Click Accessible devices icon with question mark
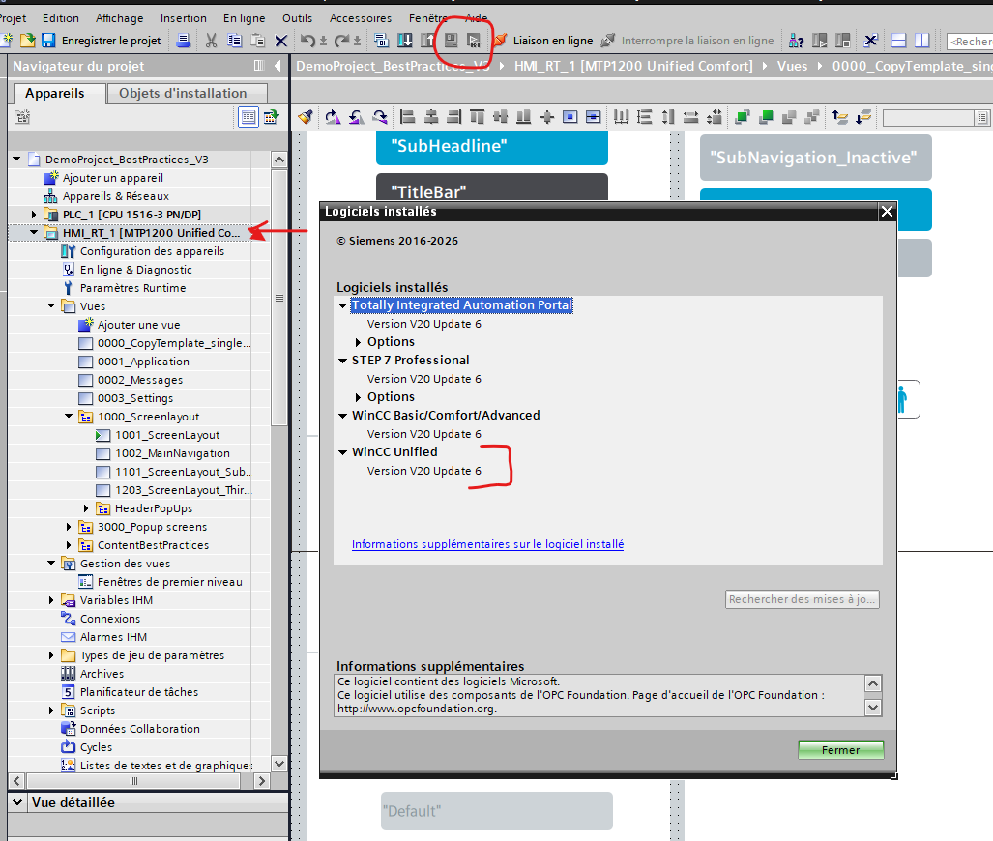 [796, 41]
